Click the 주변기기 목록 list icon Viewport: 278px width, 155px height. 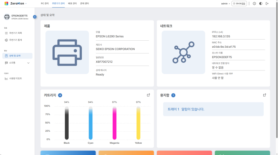click(6, 33)
